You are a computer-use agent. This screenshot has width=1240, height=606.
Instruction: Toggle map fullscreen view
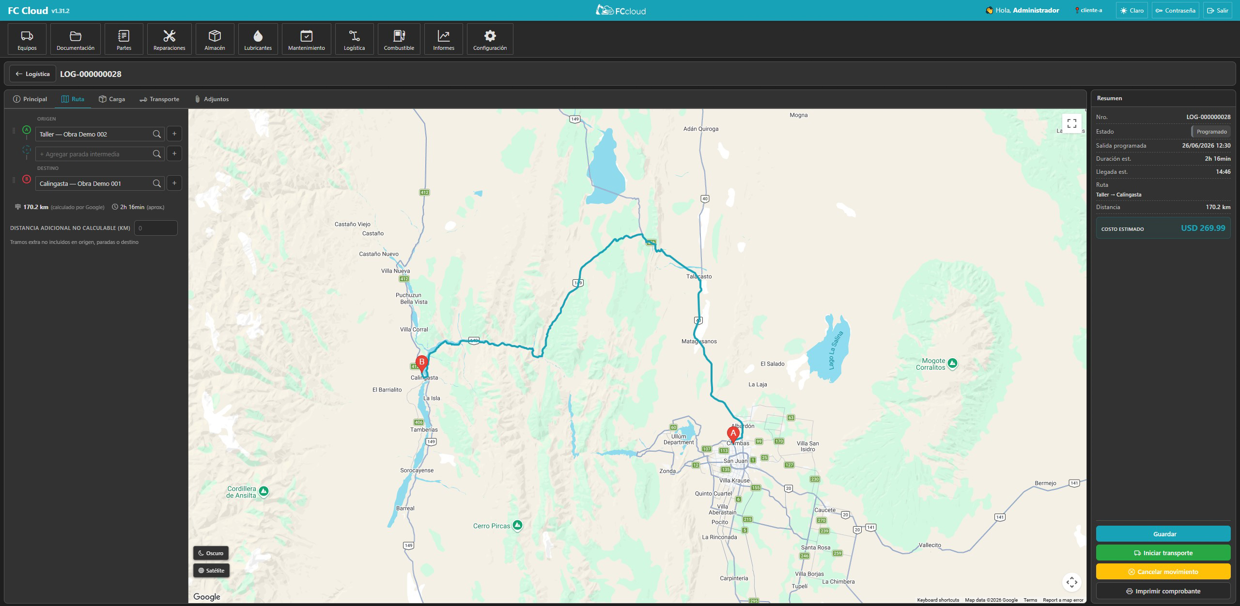[x=1072, y=123]
